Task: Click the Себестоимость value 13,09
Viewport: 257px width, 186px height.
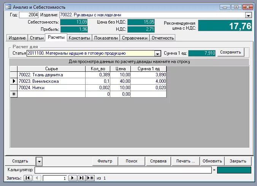Action: (74, 22)
